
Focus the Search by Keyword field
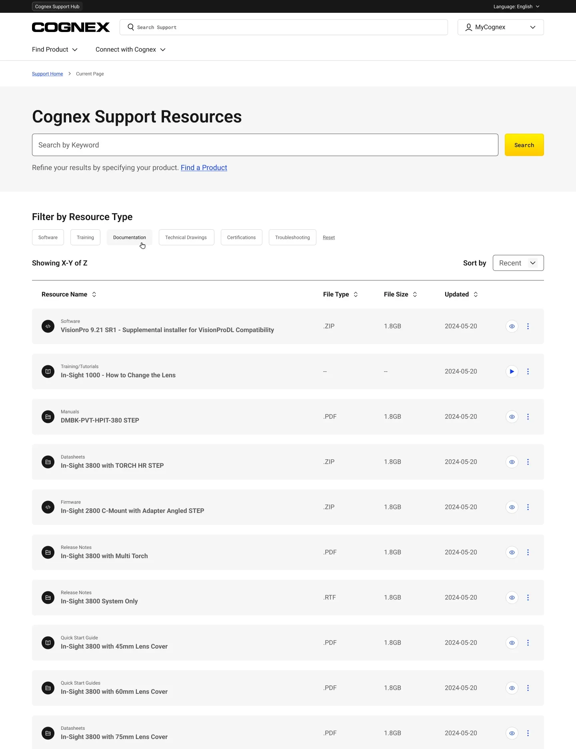coord(265,145)
